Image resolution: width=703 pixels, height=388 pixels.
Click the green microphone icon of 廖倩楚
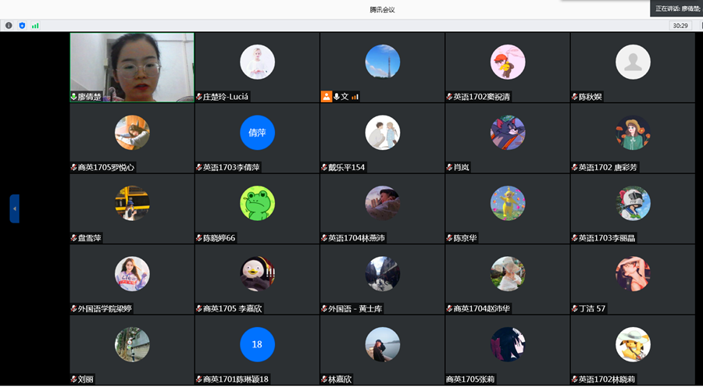tap(73, 97)
